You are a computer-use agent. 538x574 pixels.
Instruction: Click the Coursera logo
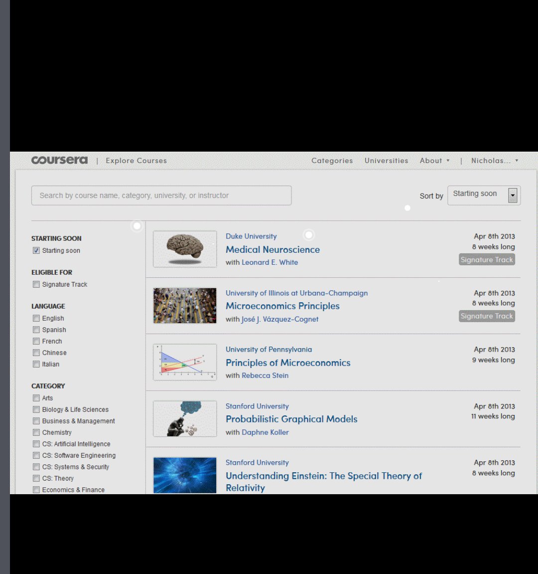point(59,161)
